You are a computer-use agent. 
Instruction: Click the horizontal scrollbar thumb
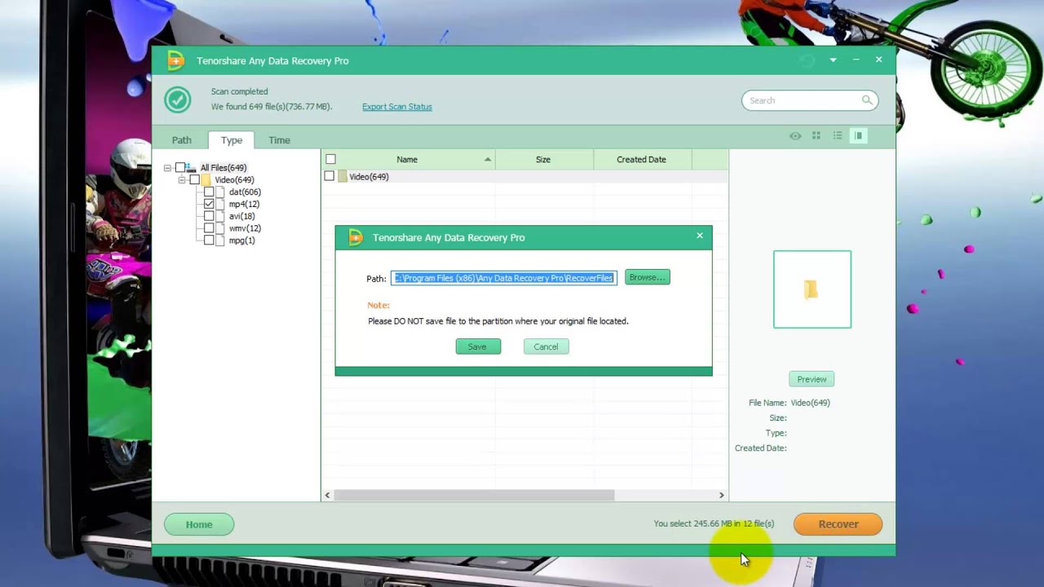pos(474,495)
